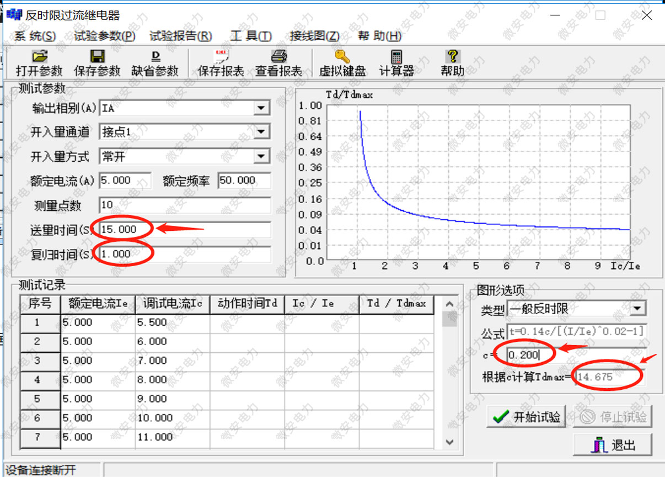The width and height of the screenshot is (665, 477).
Task: Expand the 开入量通道 input channel dropdown
Action: coord(261,132)
